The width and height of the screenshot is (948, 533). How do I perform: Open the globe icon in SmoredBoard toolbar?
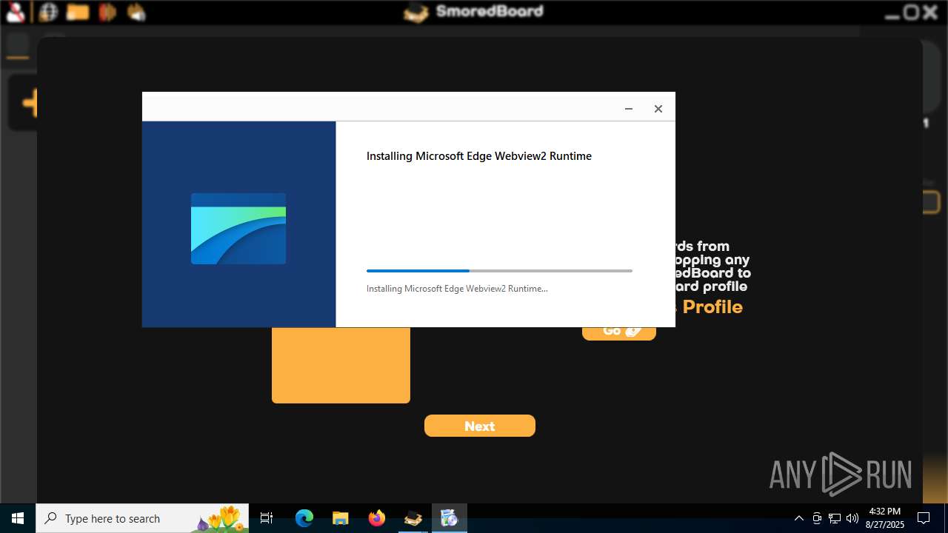(x=48, y=12)
